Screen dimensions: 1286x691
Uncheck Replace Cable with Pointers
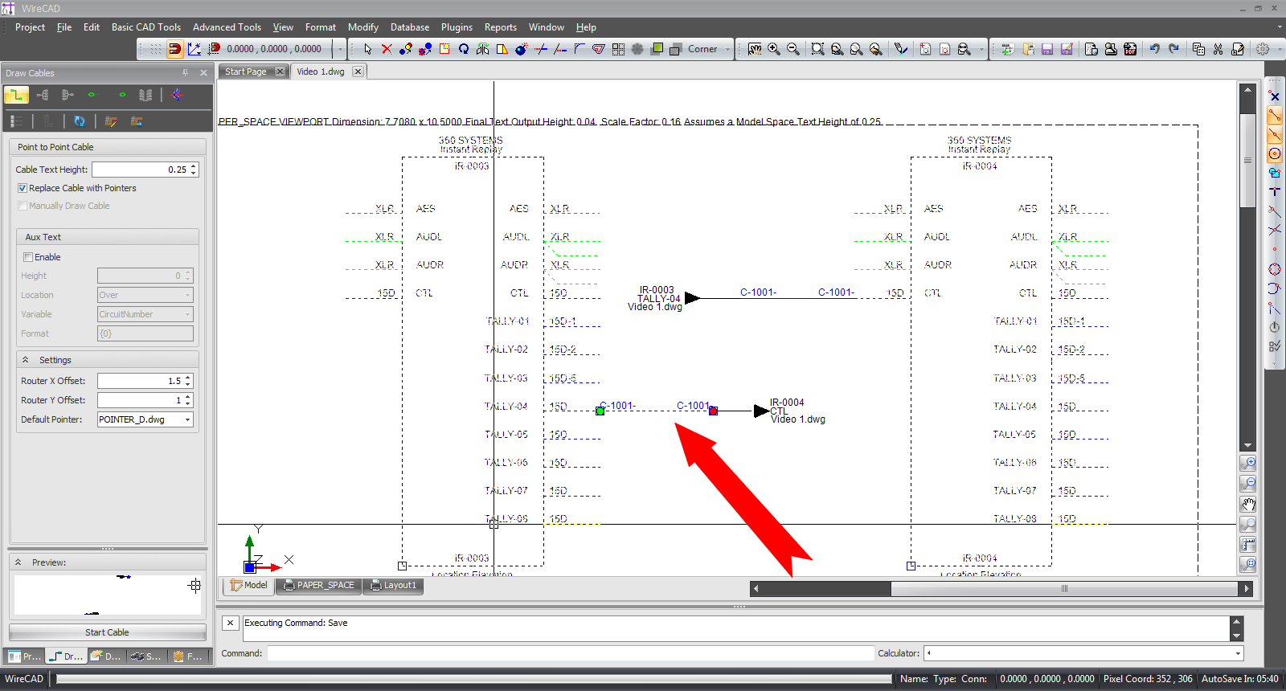(x=23, y=188)
